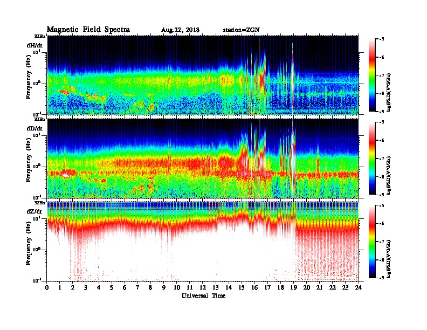The height and width of the screenshot is (330, 427).
Task: Click the "Universal Time" axis title
Action: 203,295
